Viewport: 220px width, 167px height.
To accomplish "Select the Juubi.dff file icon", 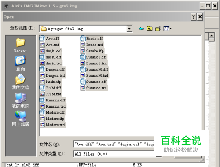I will pyautogui.click(x=42, y=88).
